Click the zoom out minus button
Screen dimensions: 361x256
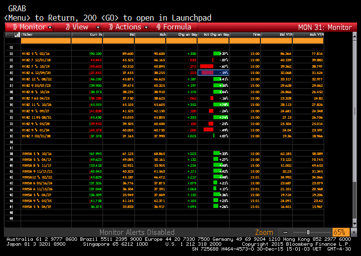pos(285,232)
